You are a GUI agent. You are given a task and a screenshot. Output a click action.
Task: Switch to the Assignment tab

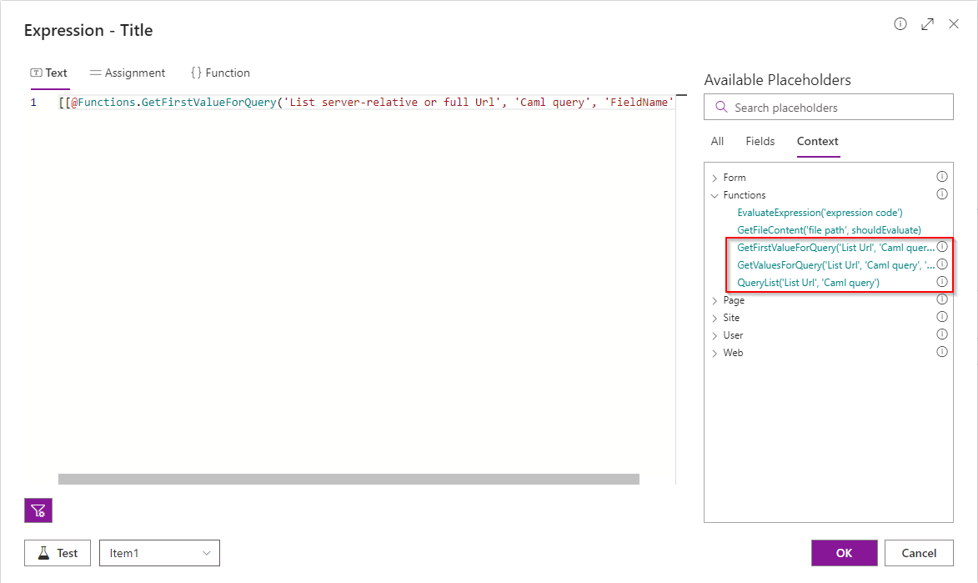click(127, 73)
